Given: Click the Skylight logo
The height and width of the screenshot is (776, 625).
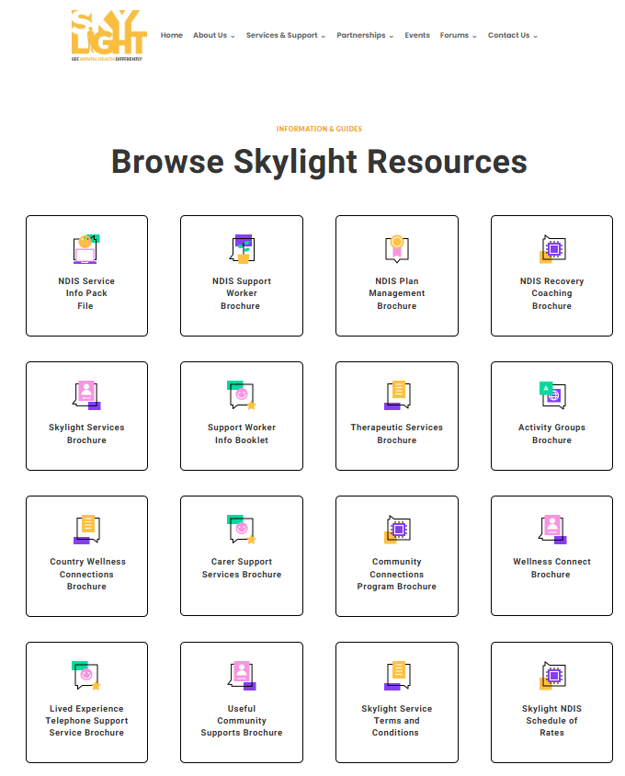Looking at the screenshot, I should [x=108, y=35].
